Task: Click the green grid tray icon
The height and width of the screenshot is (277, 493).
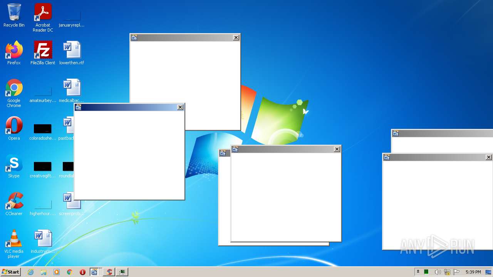Action: 426,272
